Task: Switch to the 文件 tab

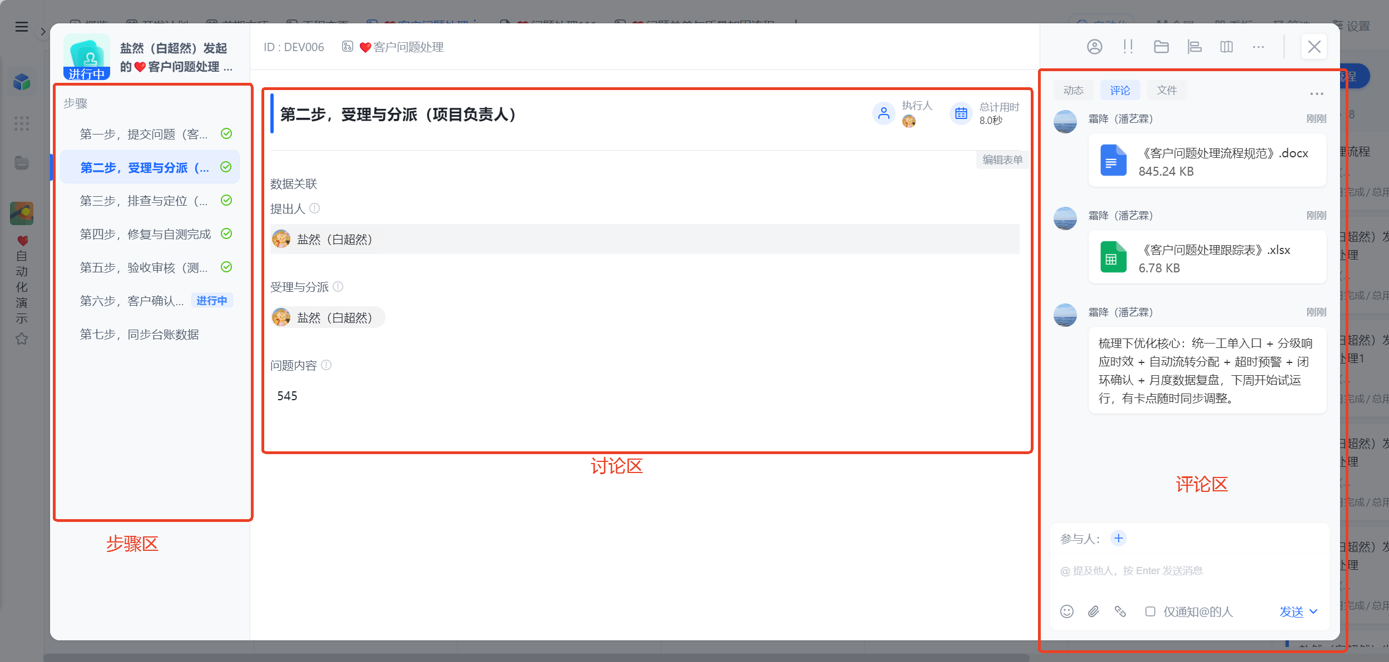Action: click(1167, 90)
